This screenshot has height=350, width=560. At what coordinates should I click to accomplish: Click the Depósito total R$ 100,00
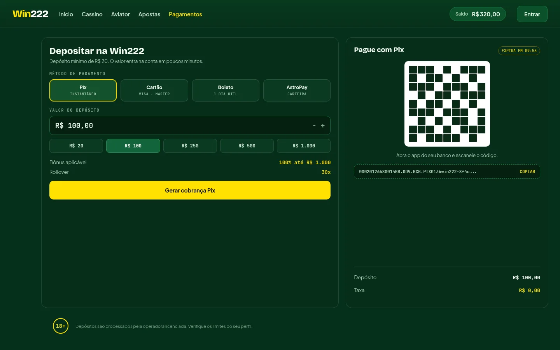tap(527, 278)
